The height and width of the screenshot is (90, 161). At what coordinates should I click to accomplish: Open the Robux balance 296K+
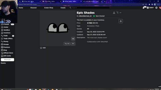150,8
